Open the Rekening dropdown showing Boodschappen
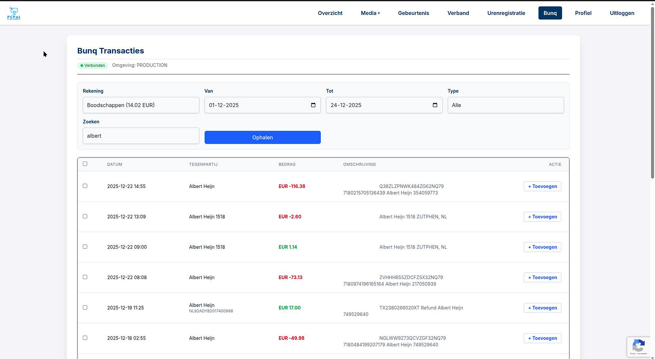Screen dimensions: 655x359 click(x=141, y=105)
